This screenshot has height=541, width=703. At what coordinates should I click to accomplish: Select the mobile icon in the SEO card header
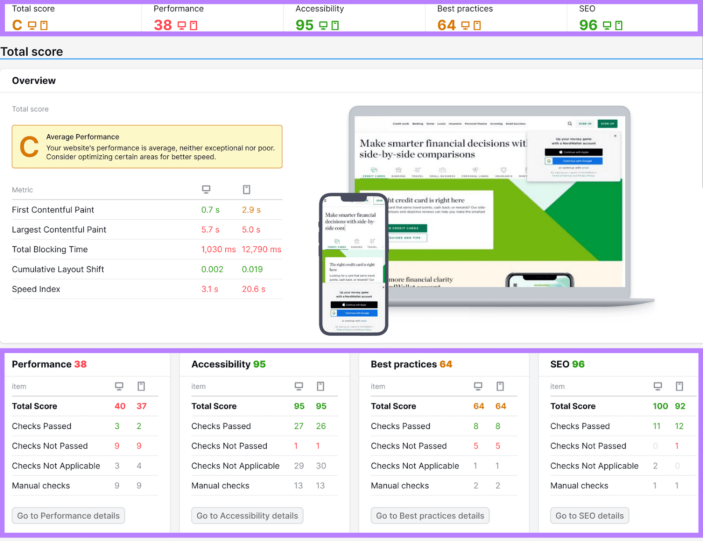click(679, 386)
